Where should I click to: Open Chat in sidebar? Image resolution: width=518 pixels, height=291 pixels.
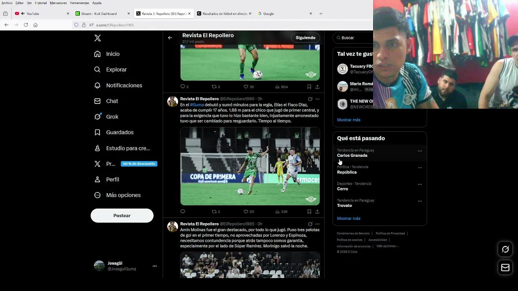(x=106, y=101)
